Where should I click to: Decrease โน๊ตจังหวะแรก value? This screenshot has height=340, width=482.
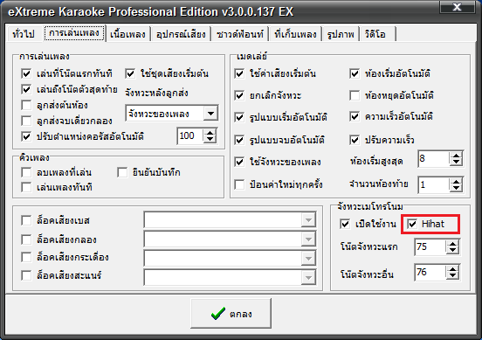coord(452,250)
